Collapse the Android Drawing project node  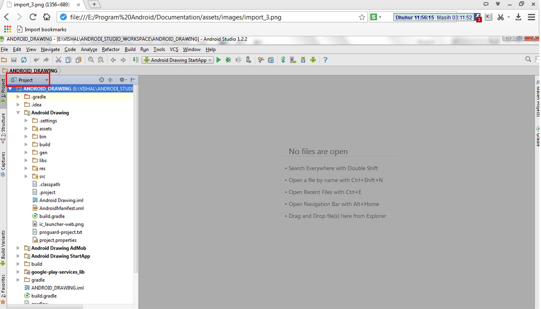pyautogui.click(x=18, y=112)
